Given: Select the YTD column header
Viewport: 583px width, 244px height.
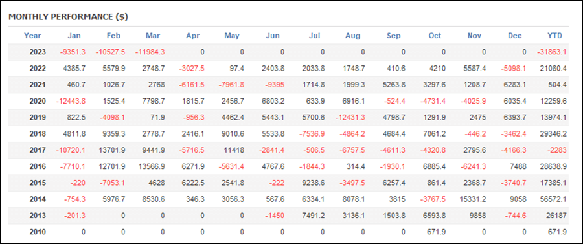Looking at the screenshot, I should click(554, 36).
